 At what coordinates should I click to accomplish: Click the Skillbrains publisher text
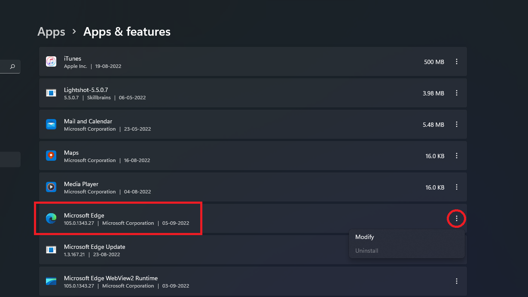pyautogui.click(x=99, y=98)
